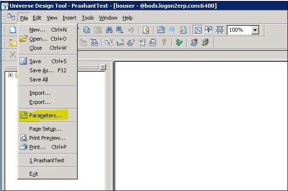Click the key icon in toolbar
The height and width of the screenshot is (191, 288).
[x=164, y=43]
